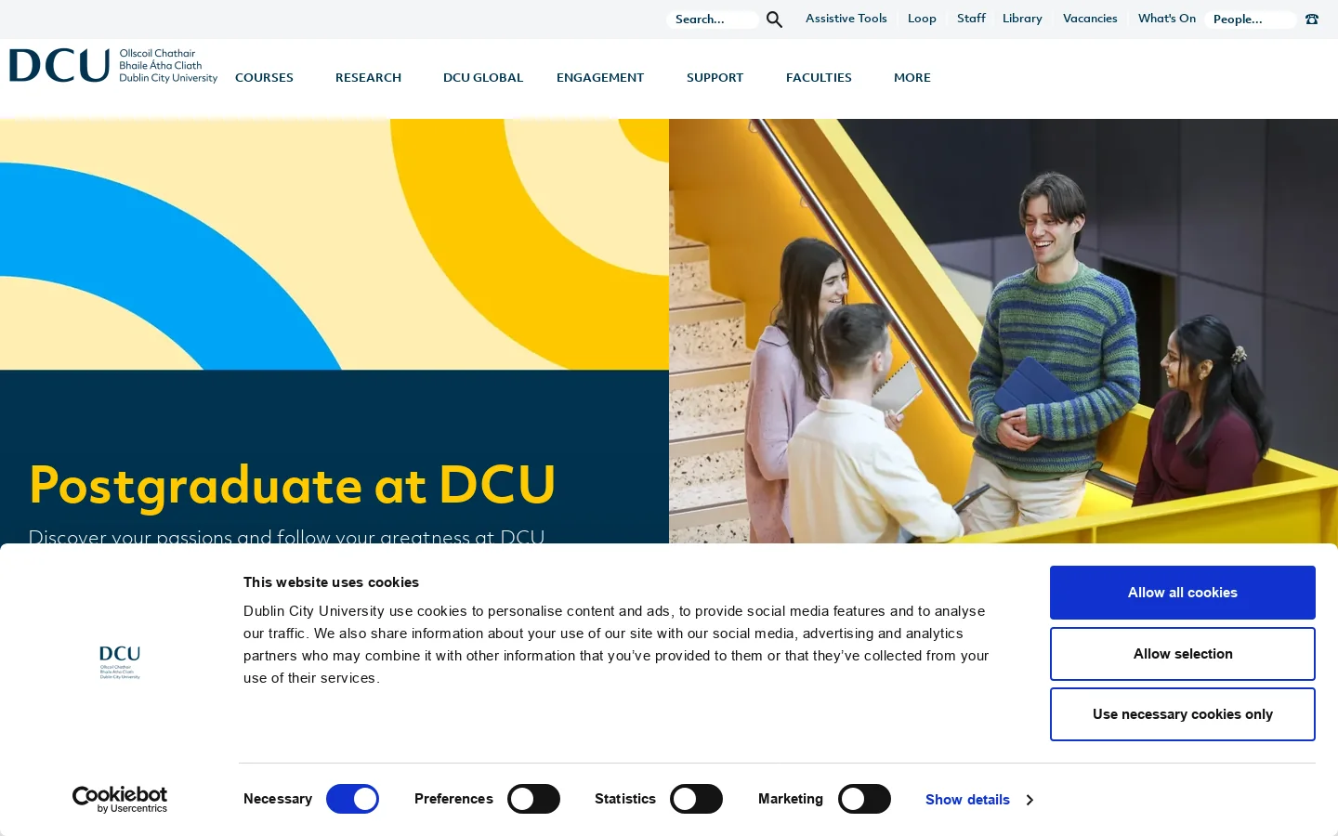Expand the More menu
This screenshot has width=1338, height=836.
912,78
